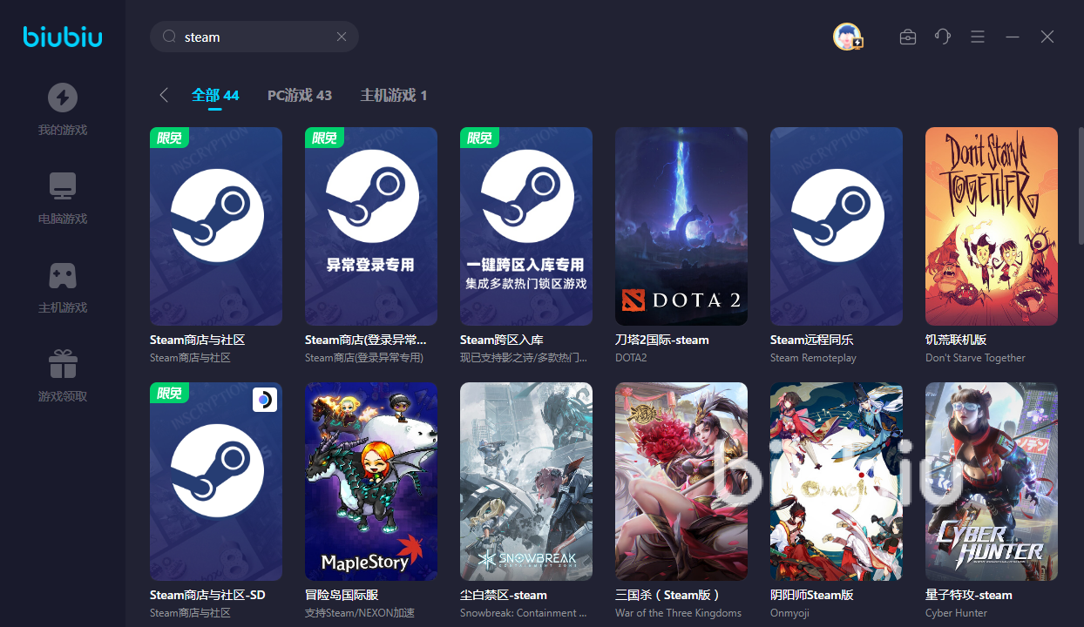This screenshot has width=1084, height=627.
Task: Switch to the 主机游戏 1 tab
Action: coord(393,95)
